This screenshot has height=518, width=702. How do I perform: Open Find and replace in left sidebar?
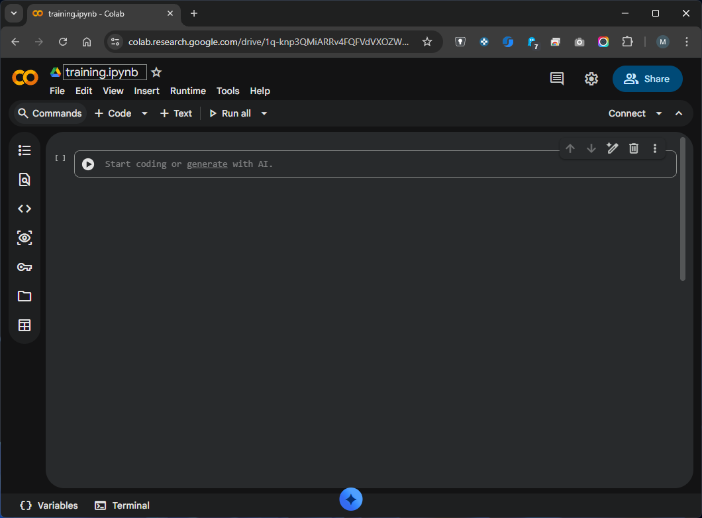[x=25, y=180]
